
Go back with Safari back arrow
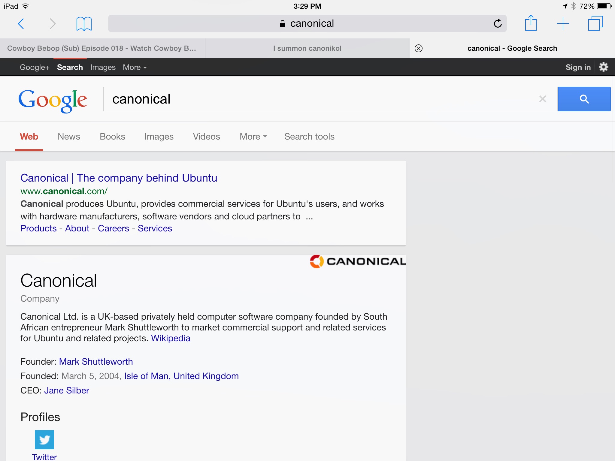21,23
